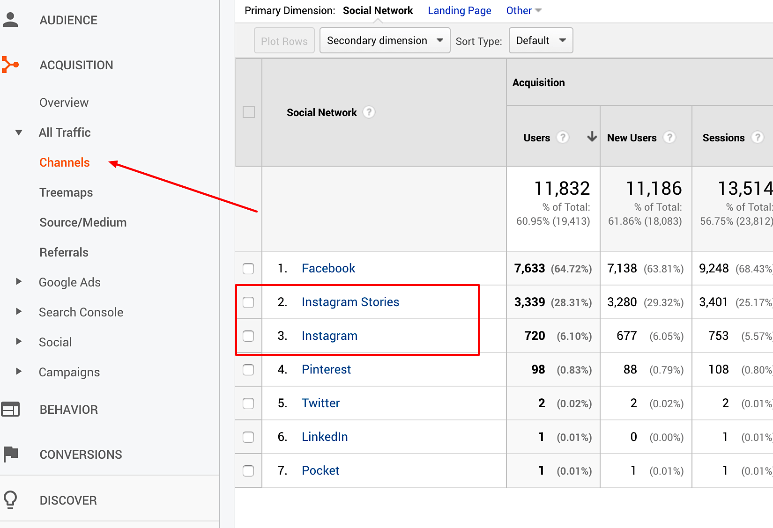
Task: Expand the Search Console section arrow
Action: click(19, 312)
